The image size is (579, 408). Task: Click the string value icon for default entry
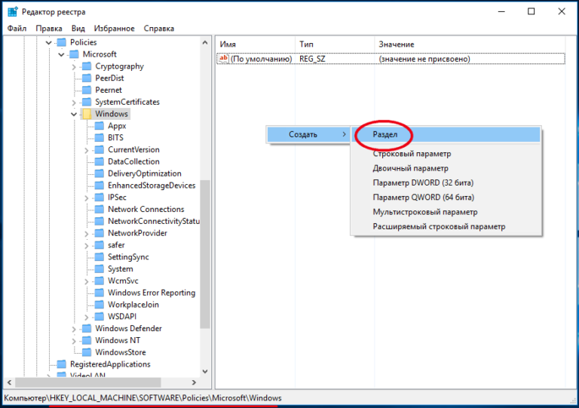(222, 59)
